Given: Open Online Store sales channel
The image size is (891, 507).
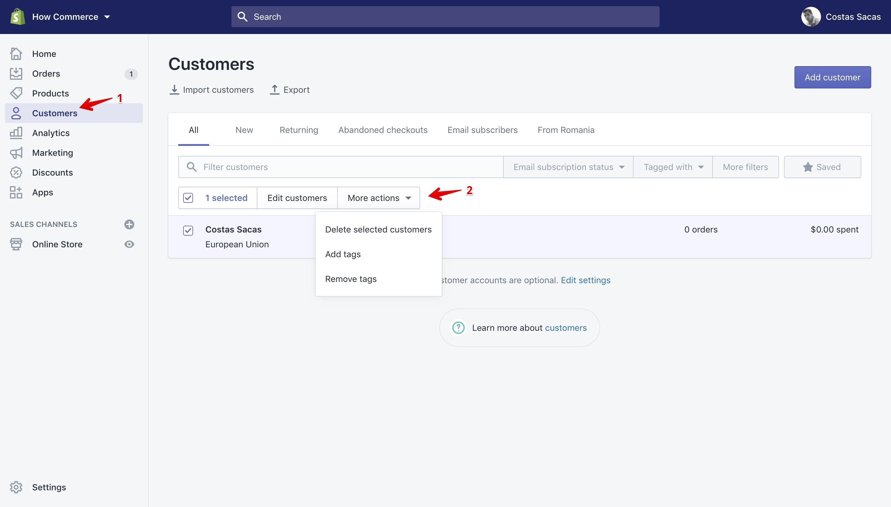Looking at the screenshot, I should (58, 245).
